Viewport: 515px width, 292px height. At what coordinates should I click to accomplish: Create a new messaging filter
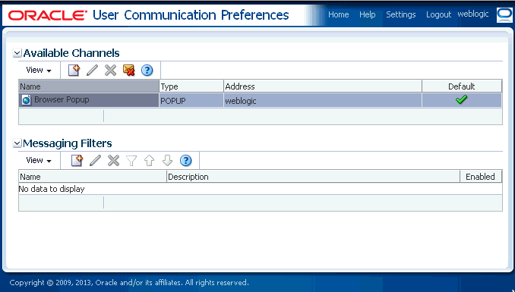click(x=77, y=161)
